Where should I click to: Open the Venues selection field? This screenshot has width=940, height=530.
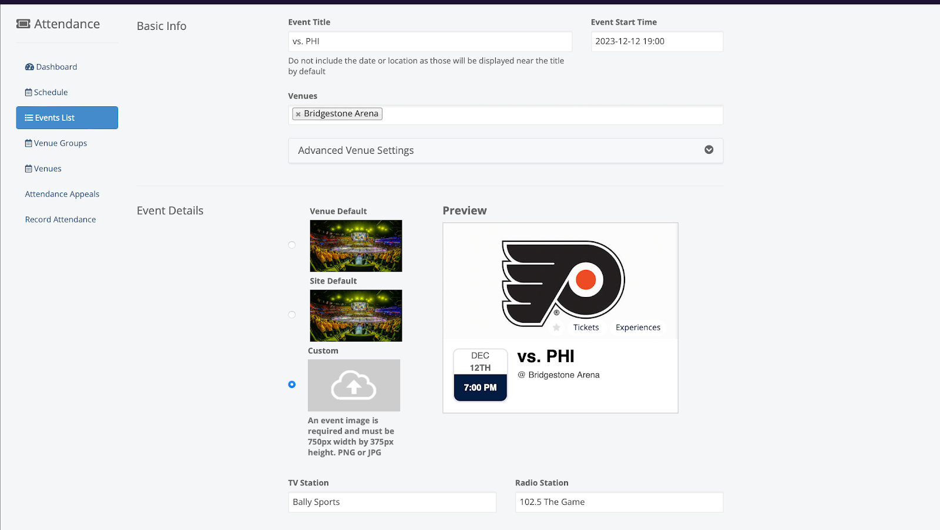tap(552, 114)
